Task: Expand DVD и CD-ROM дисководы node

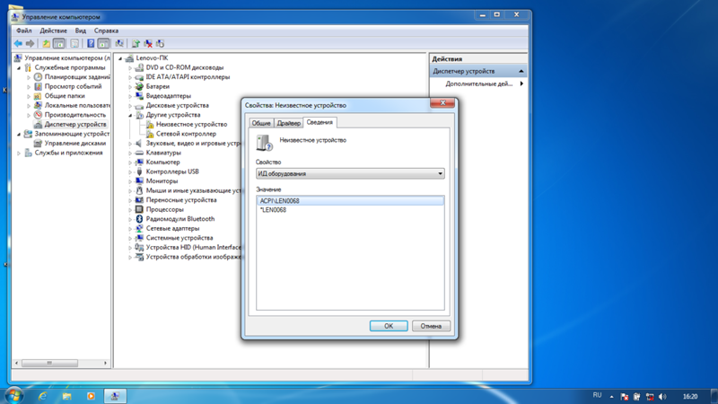Action: click(x=130, y=68)
